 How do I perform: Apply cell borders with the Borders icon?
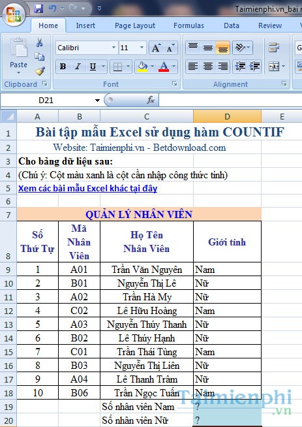click(x=117, y=66)
